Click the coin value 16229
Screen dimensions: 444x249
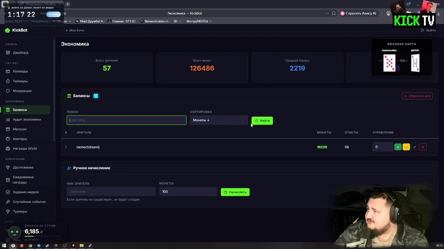[x=322, y=147]
